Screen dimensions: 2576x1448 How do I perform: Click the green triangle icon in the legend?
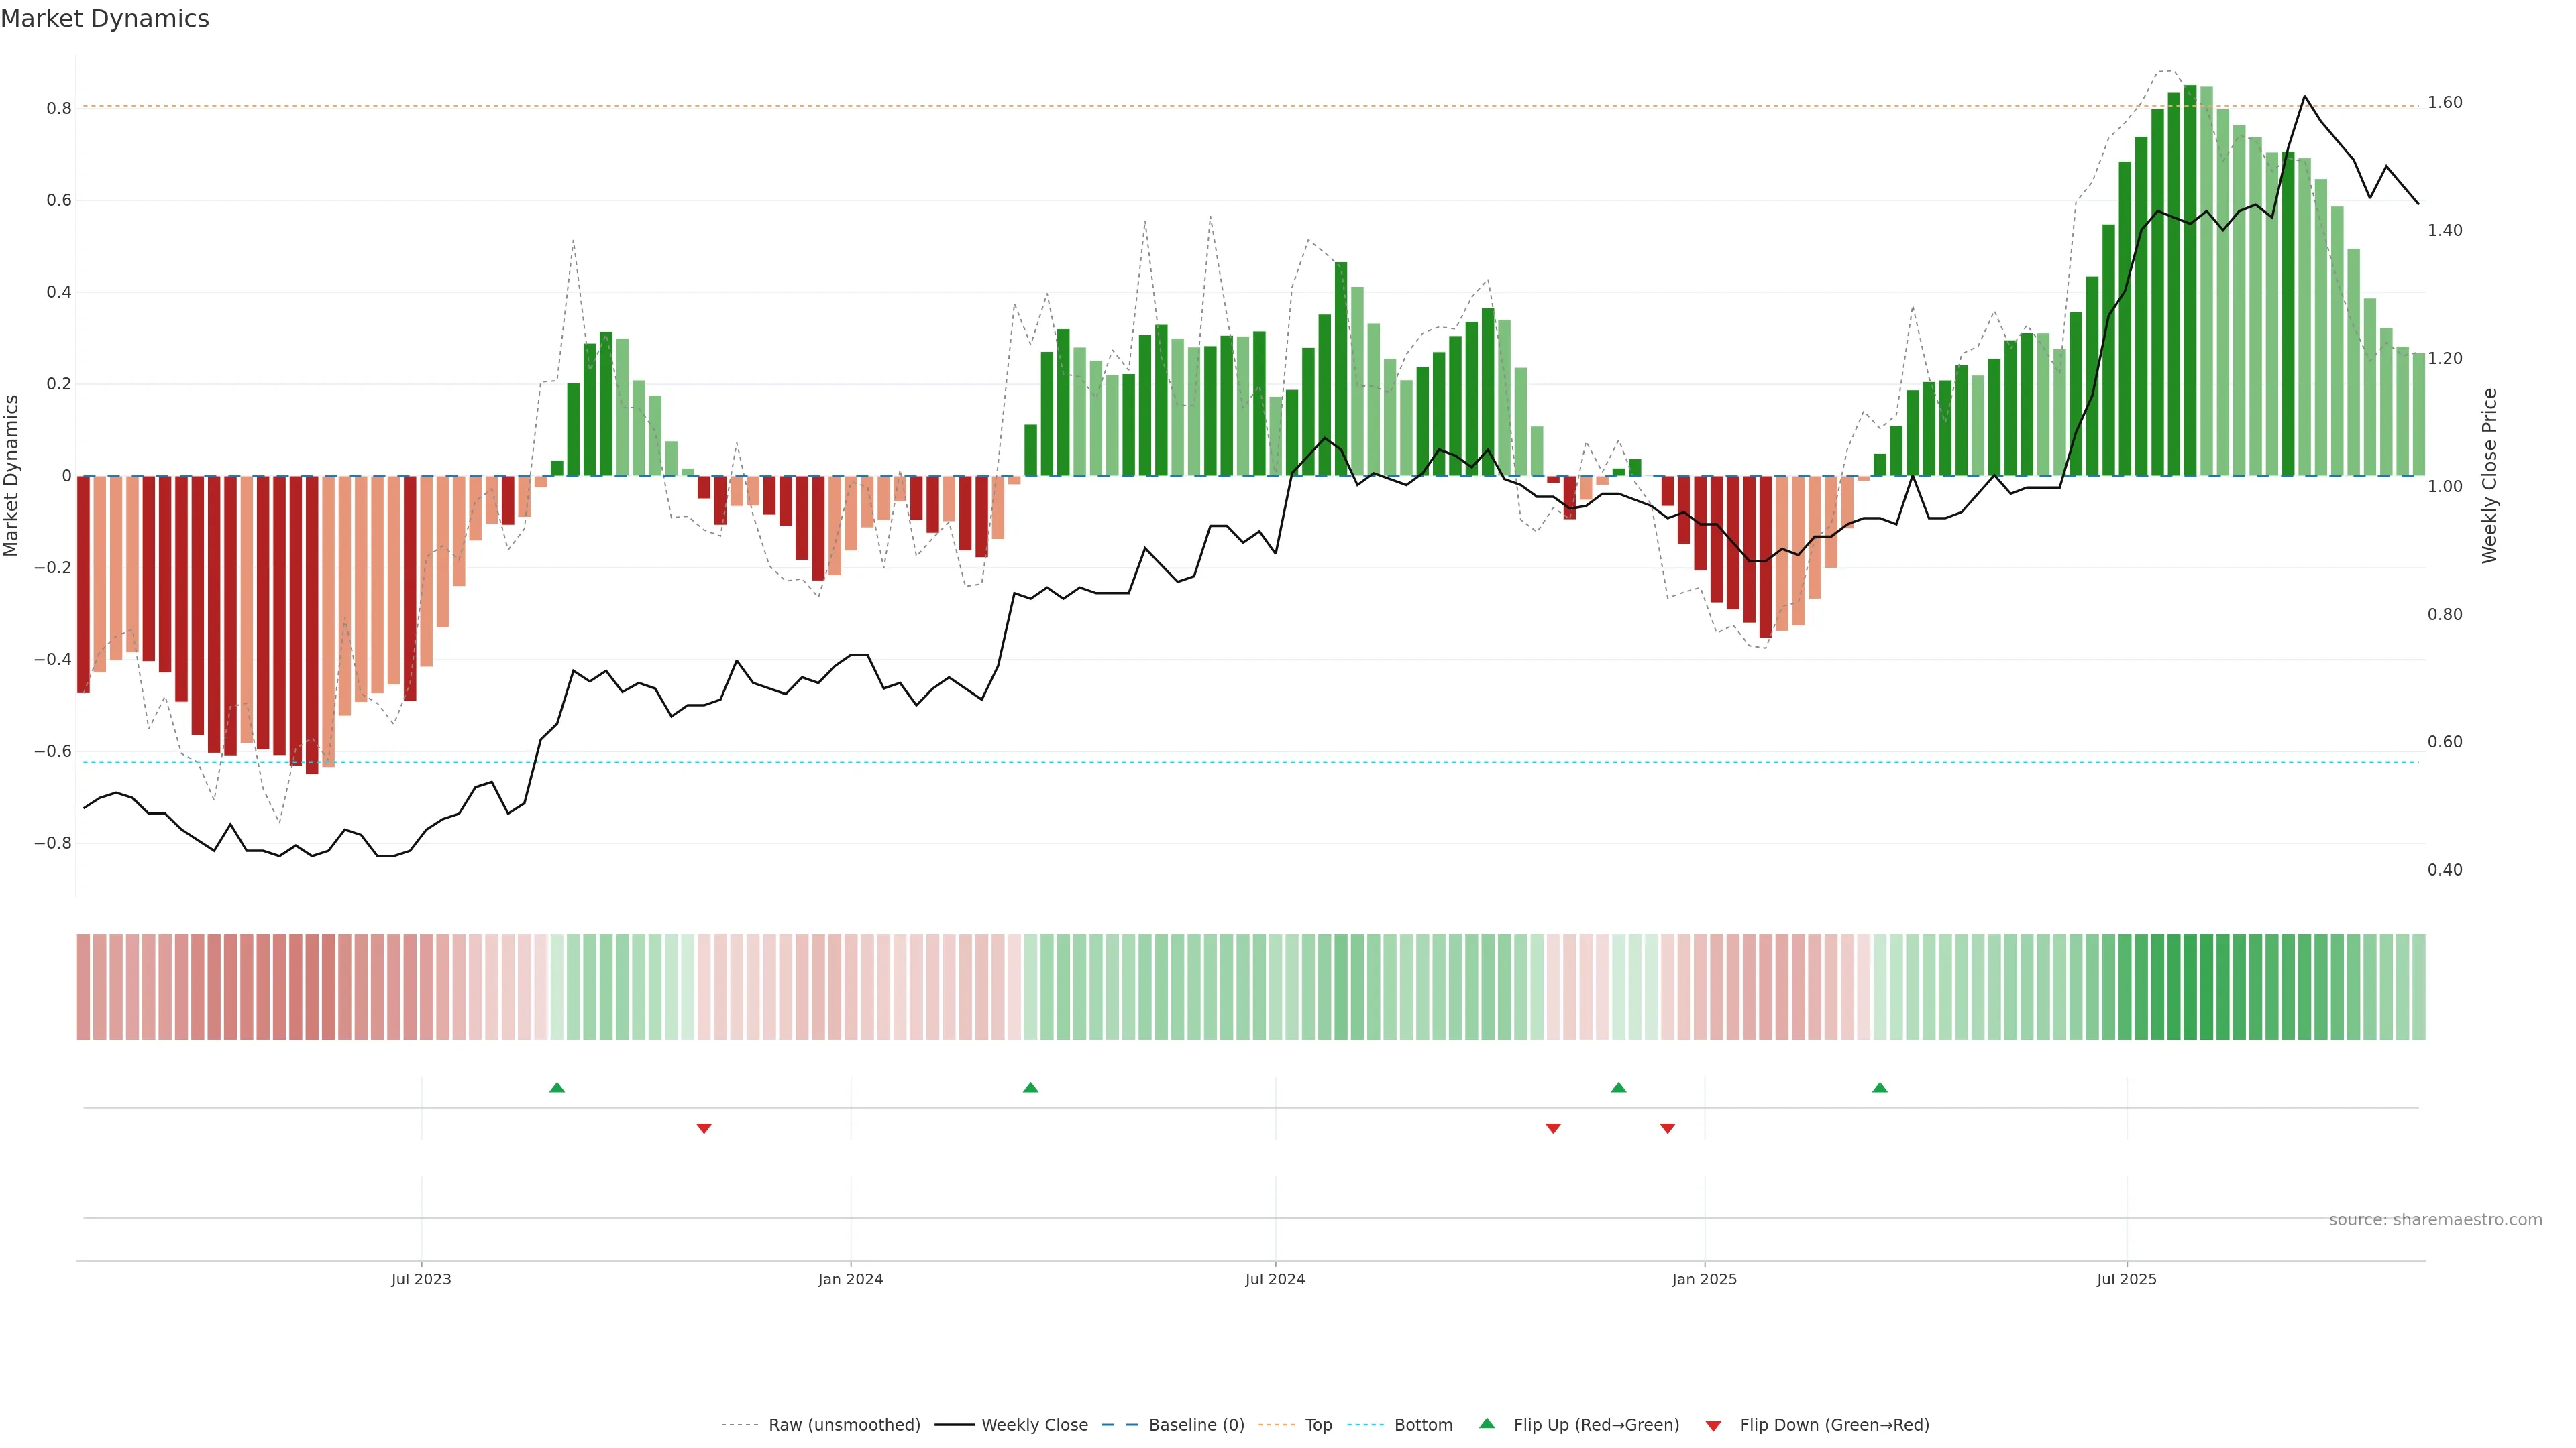tap(1487, 1424)
